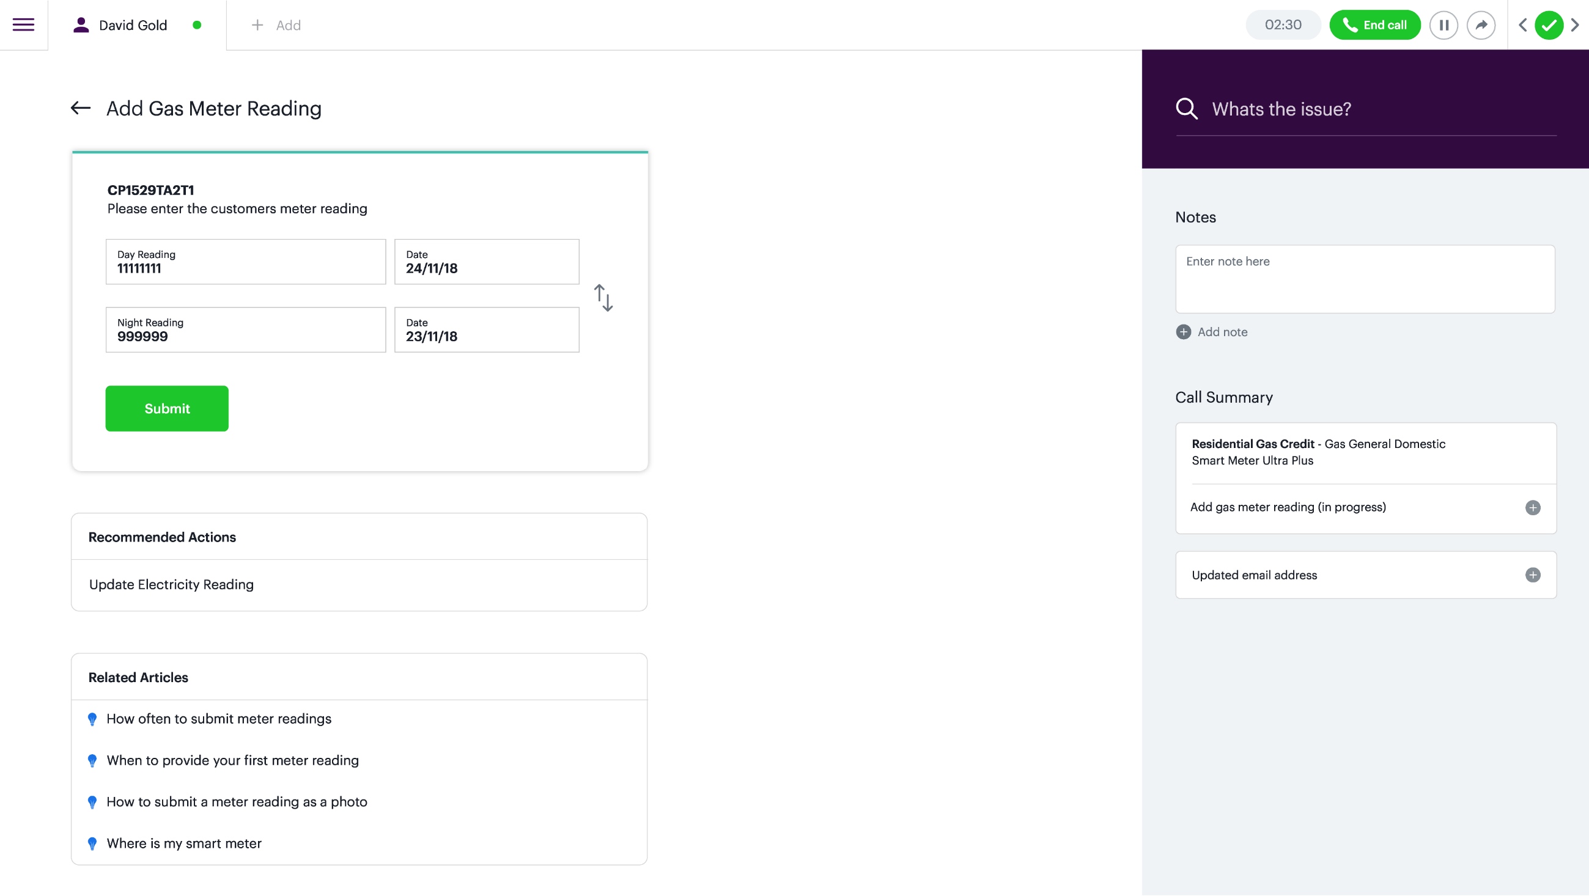
Task: Open article How to submit a meter reading as a photo
Action: (x=237, y=802)
